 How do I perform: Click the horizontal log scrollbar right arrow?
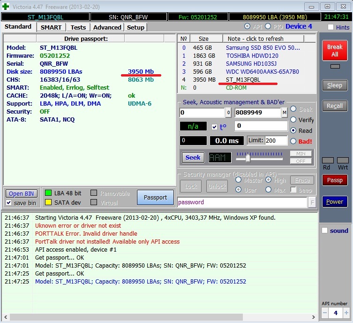click(313, 317)
